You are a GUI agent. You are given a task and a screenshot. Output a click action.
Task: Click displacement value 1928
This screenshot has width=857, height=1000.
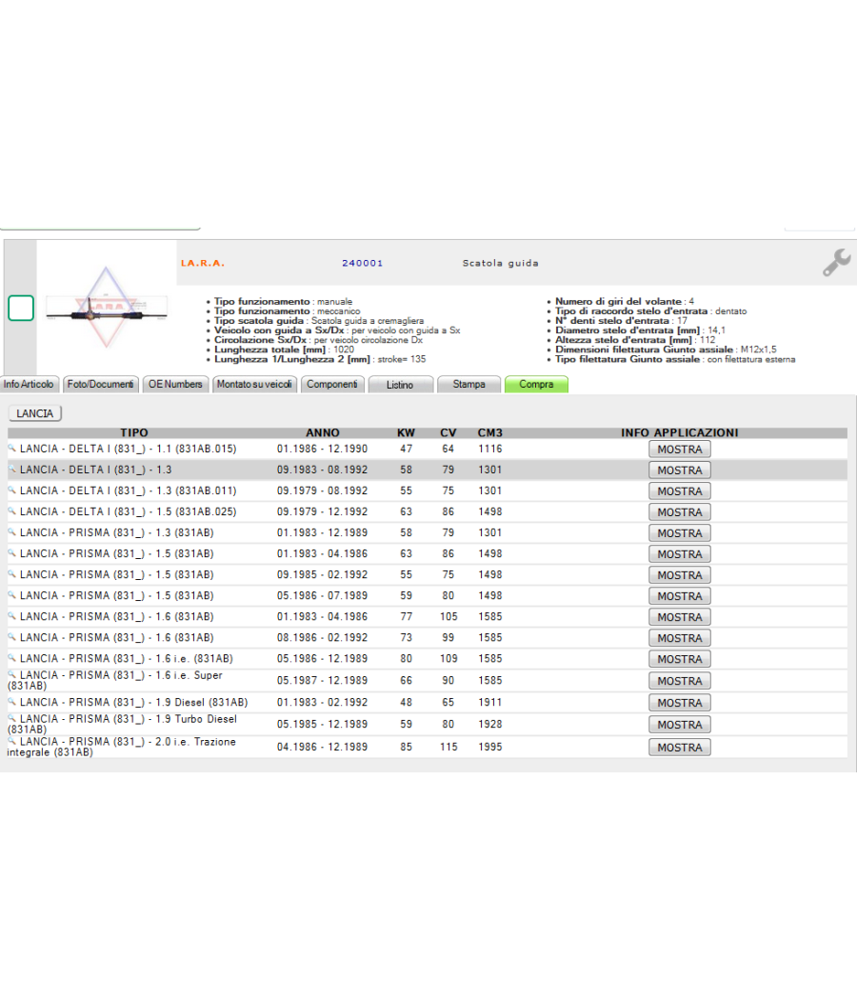coord(490,725)
